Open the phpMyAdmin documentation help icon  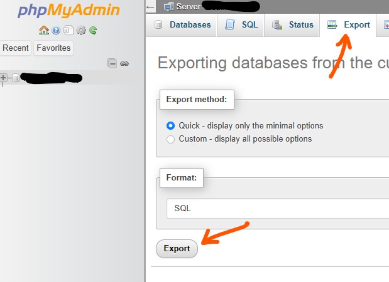56,30
